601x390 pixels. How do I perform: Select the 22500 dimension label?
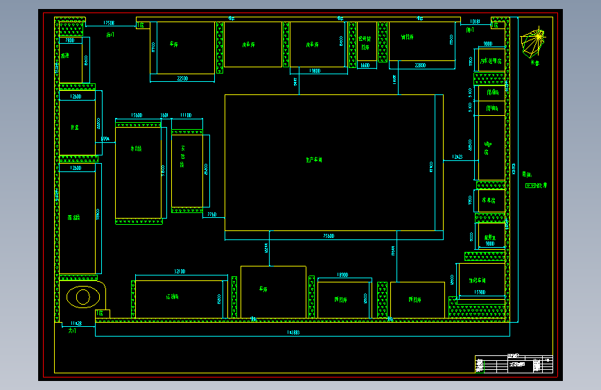(x=182, y=78)
